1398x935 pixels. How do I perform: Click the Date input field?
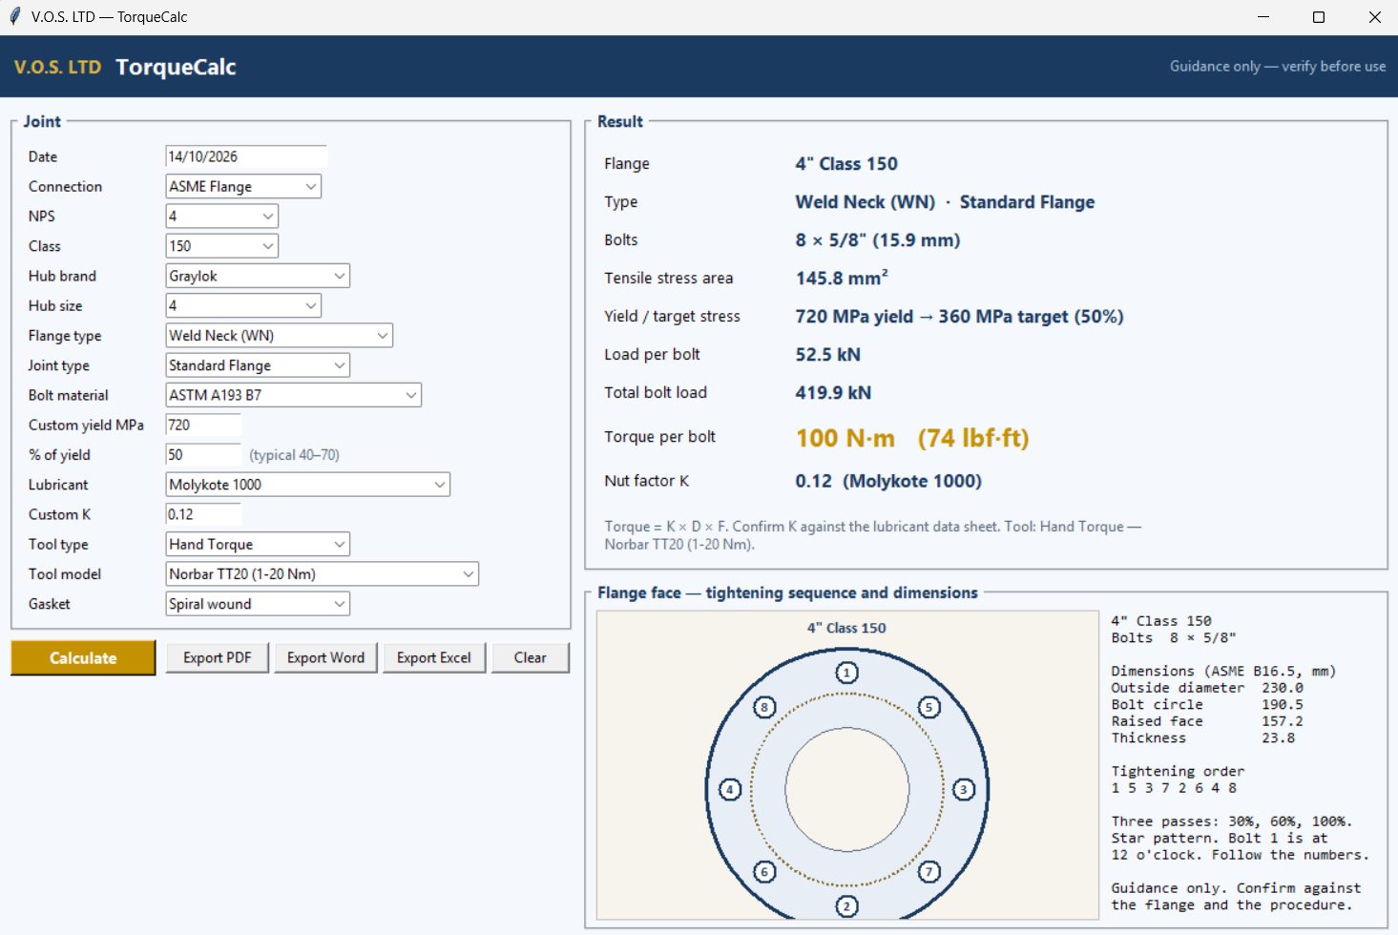[246, 156]
